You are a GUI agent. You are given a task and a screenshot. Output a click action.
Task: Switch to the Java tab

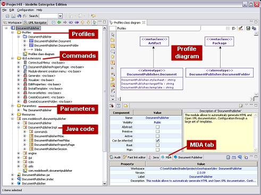coord(154,157)
